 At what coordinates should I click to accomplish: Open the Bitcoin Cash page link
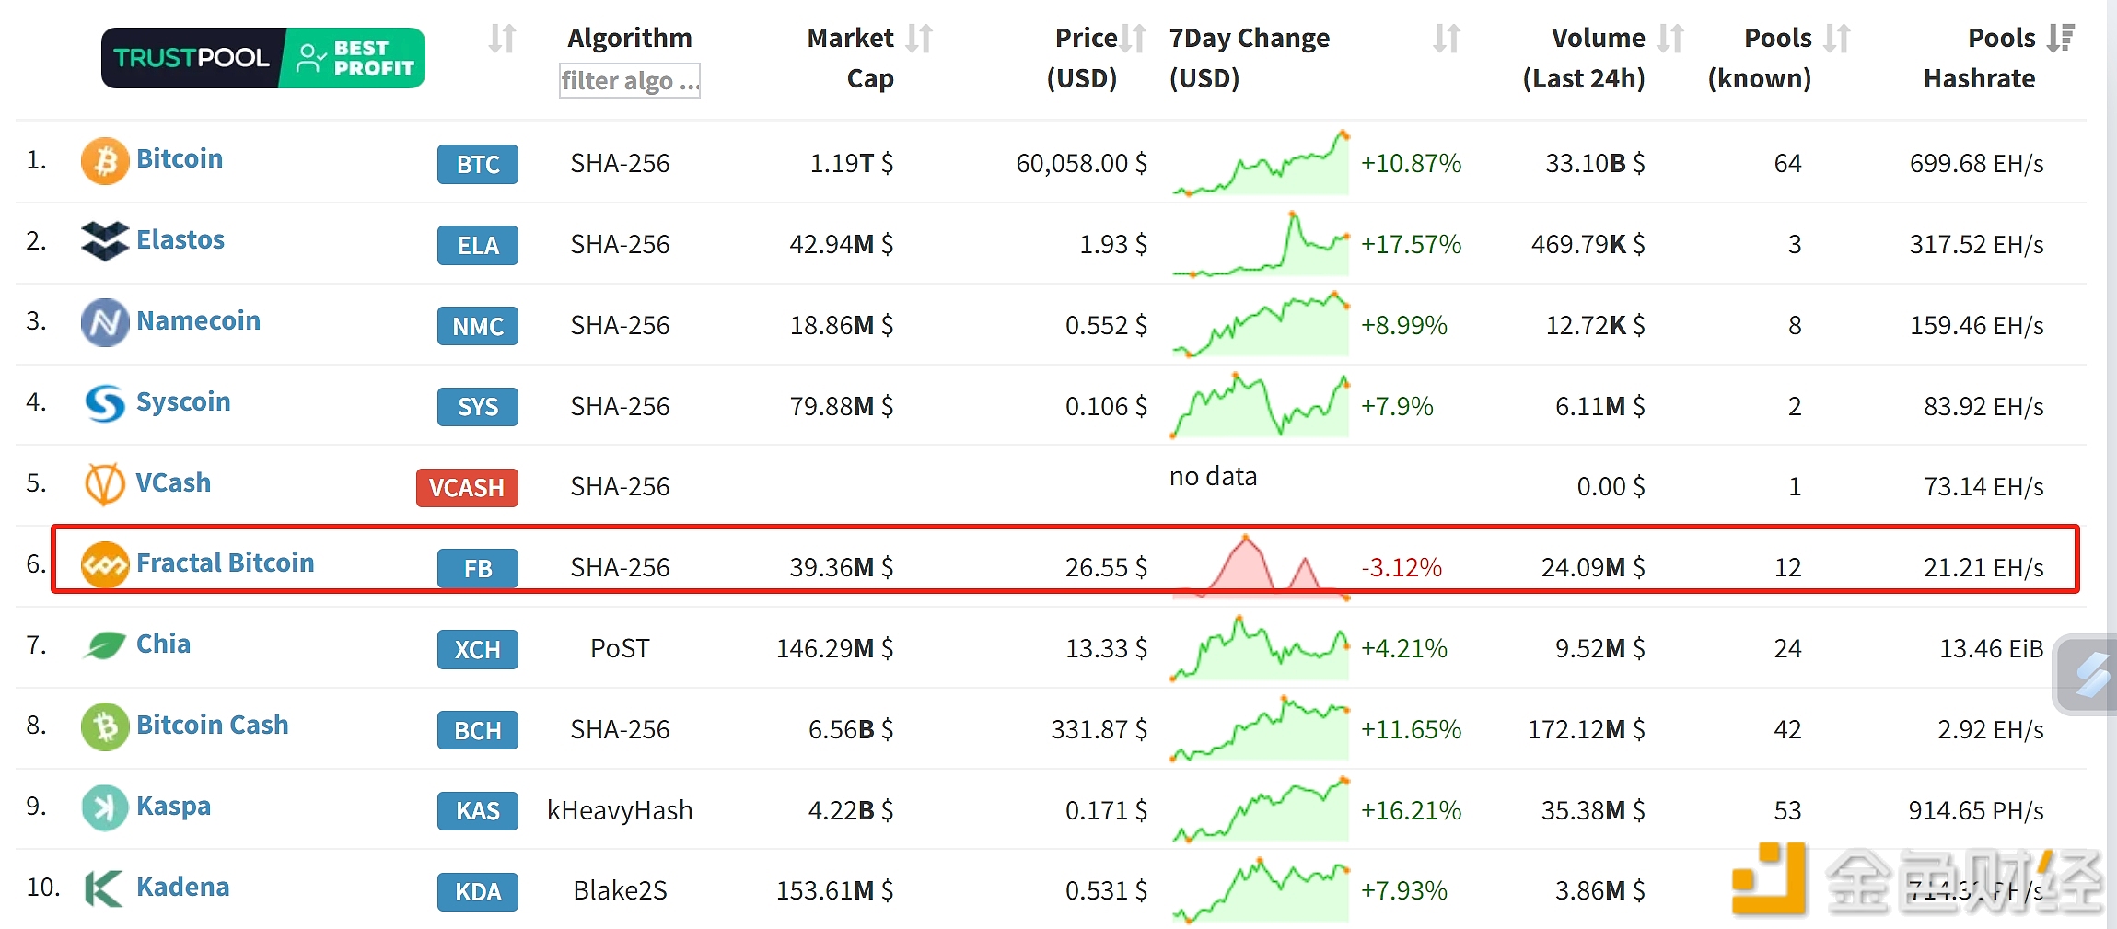[213, 725]
